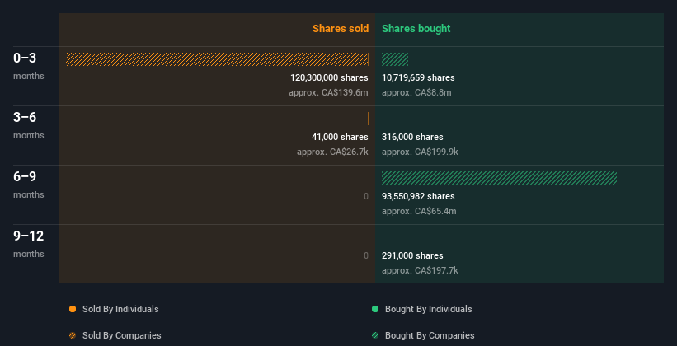The height and width of the screenshot is (346, 677).
Task: Click the Sold By Individuals orange legend dot
Action: point(73,309)
